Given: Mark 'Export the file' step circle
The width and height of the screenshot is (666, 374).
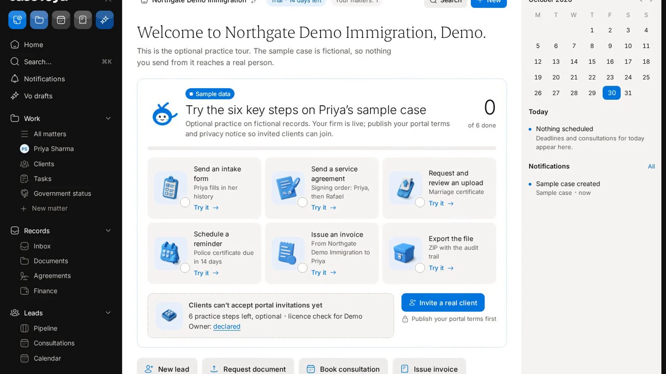Looking at the screenshot, I should click(420, 268).
